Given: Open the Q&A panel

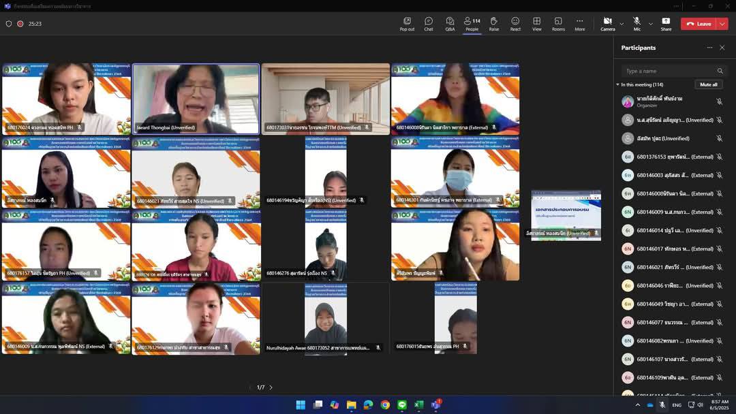Looking at the screenshot, I should (x=450, y=23).
